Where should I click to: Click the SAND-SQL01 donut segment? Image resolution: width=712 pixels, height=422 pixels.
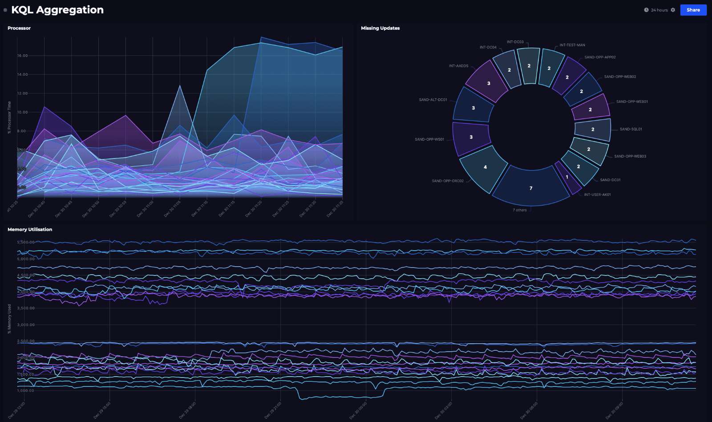(592, 130)
